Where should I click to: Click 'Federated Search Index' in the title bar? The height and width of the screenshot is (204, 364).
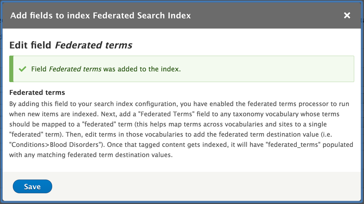(x=142, y=16)
